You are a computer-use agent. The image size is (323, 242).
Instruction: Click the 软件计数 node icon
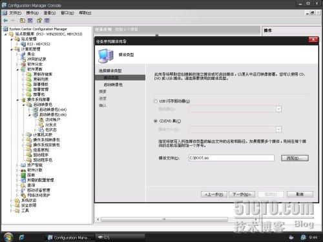pyautogui.click(x=23, y=170)
